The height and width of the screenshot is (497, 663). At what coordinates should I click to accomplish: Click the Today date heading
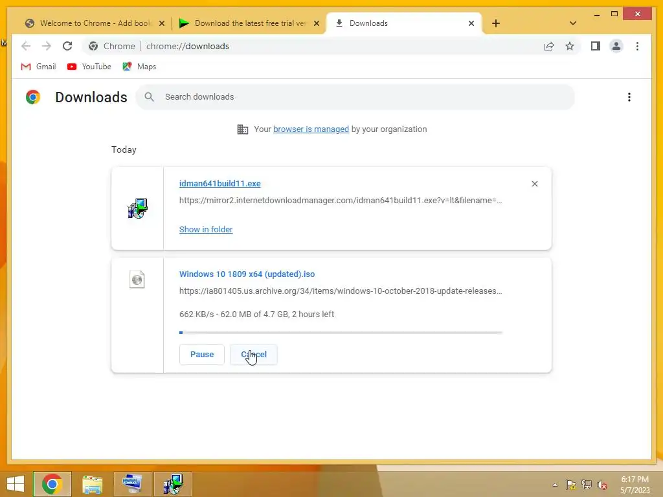pos(124,149)
